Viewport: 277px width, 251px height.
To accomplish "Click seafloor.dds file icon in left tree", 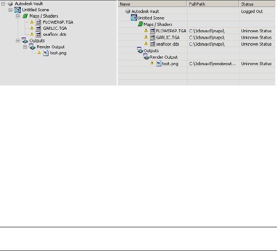I will (38, 35).
